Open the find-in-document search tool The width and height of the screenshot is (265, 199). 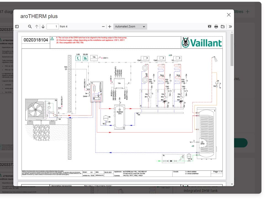[x=30, y=27]
